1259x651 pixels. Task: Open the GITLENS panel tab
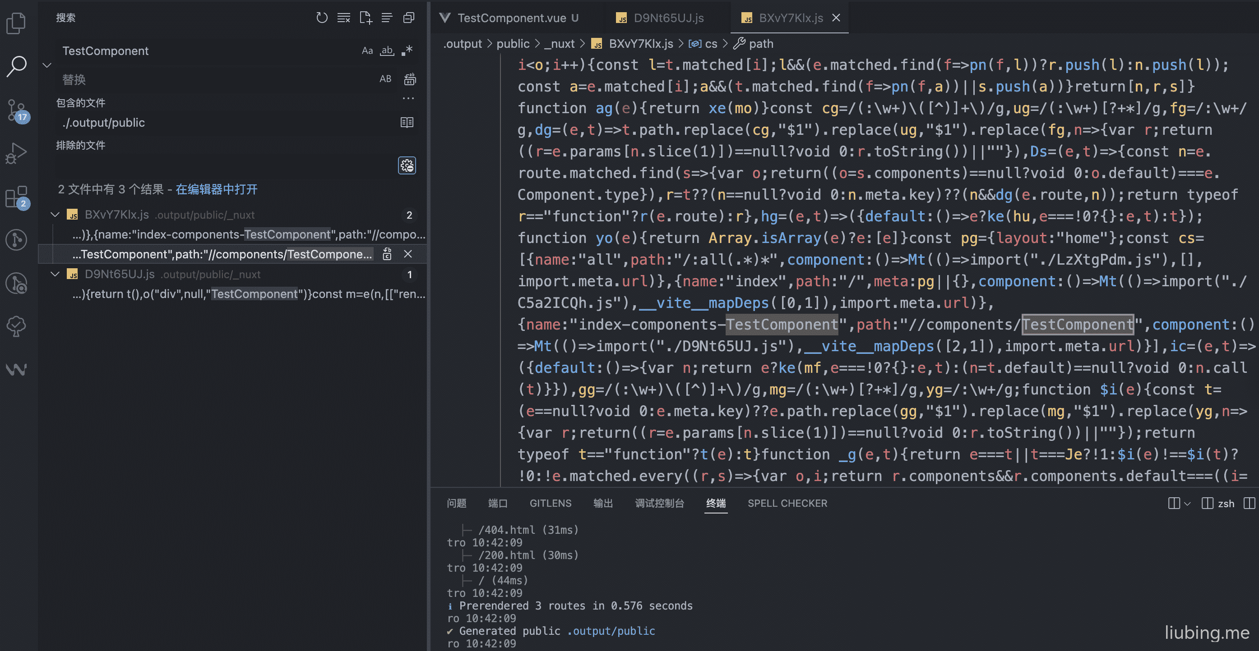551,504
